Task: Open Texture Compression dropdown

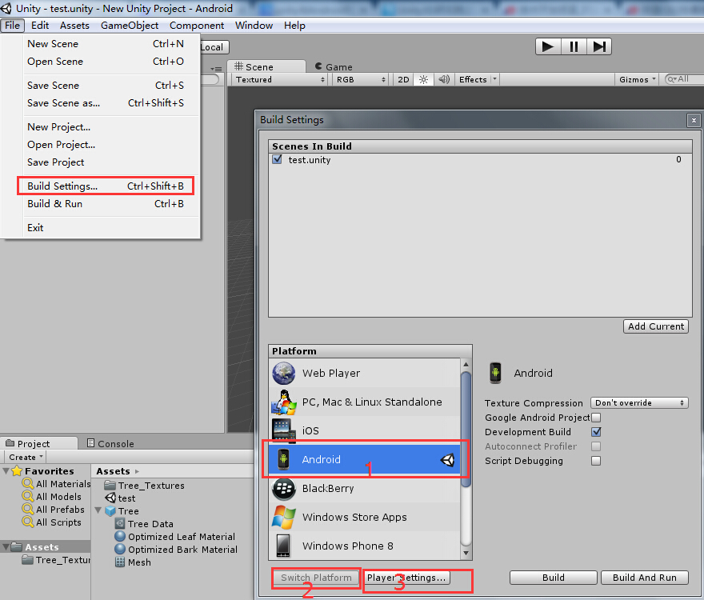Action: (639, 403)
